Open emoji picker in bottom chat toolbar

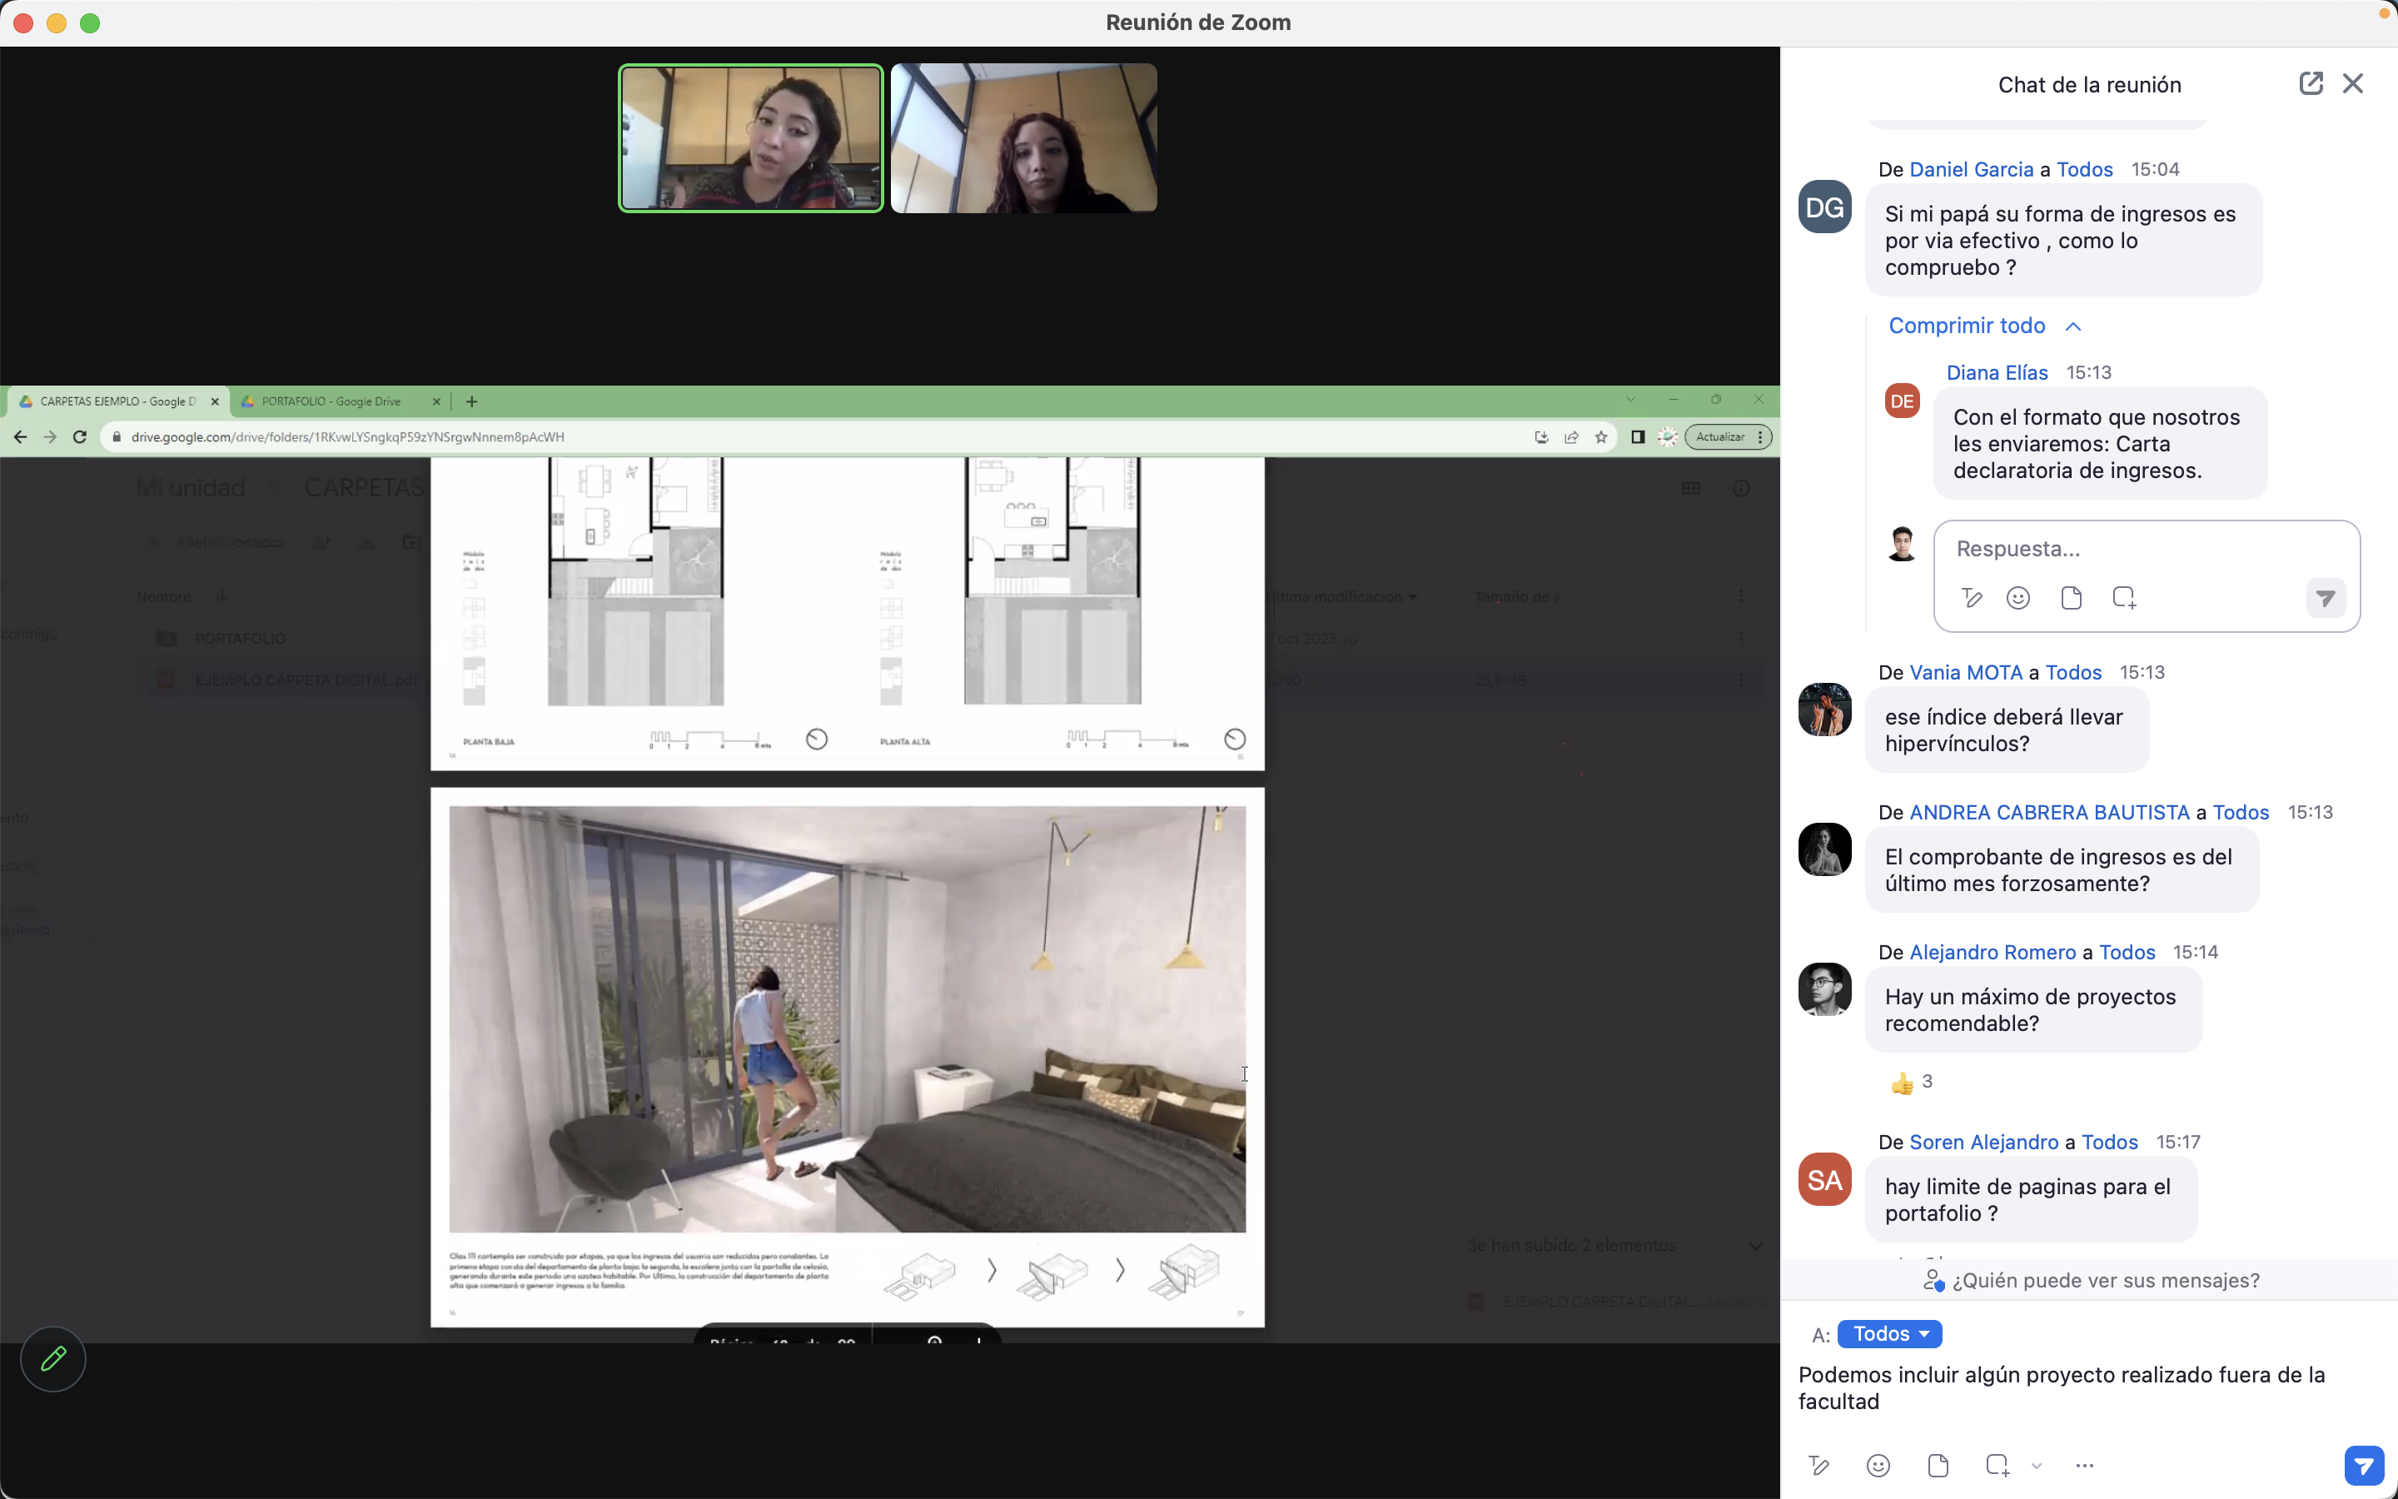tap(1878, 1466)
